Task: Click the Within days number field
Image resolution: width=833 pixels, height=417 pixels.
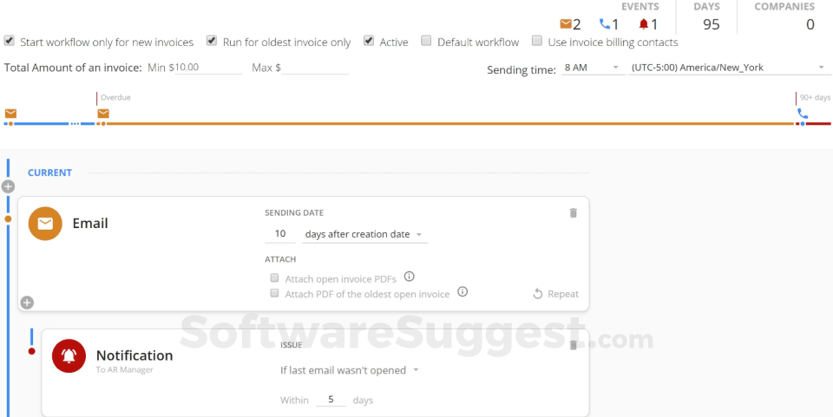Action: coord(331,401)
